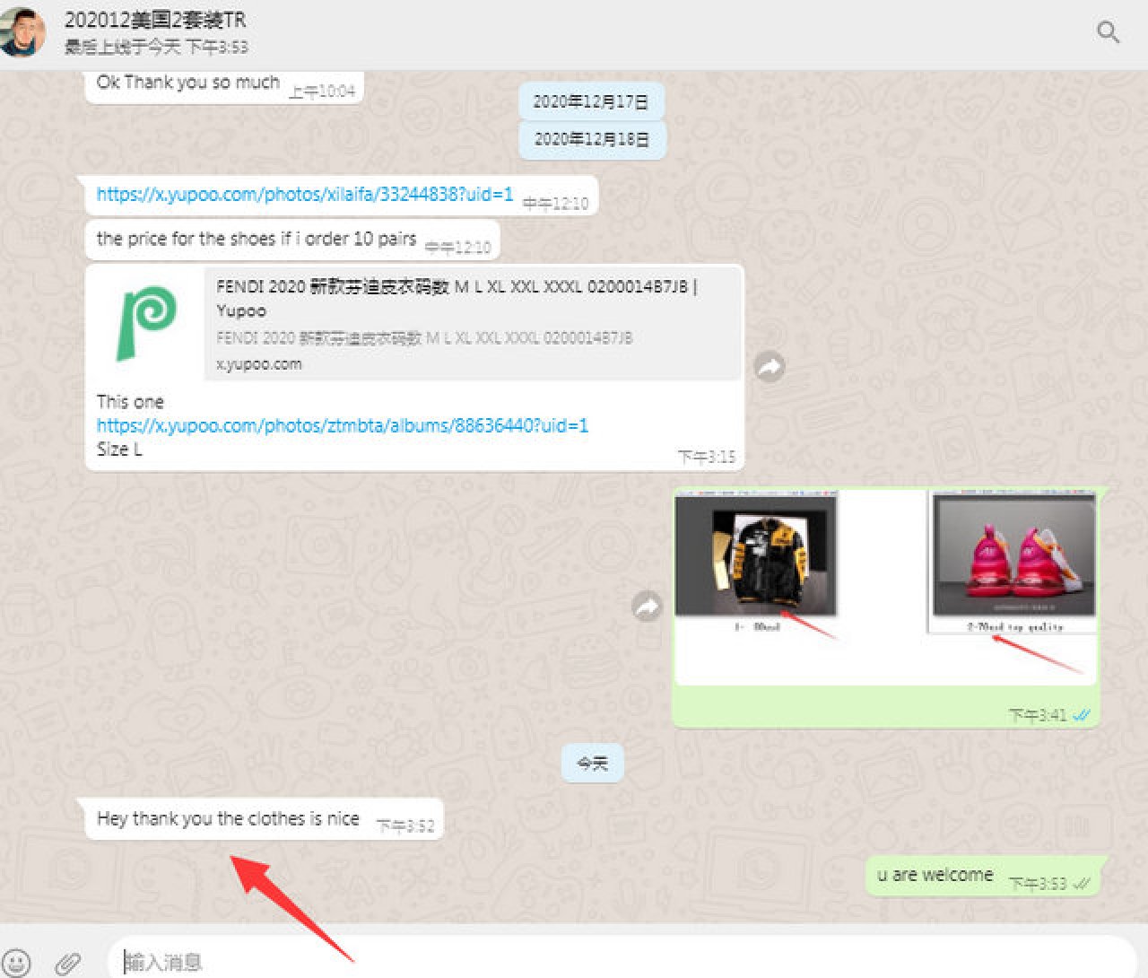Open the yupoo xilaifa photo link

[305, 194]
